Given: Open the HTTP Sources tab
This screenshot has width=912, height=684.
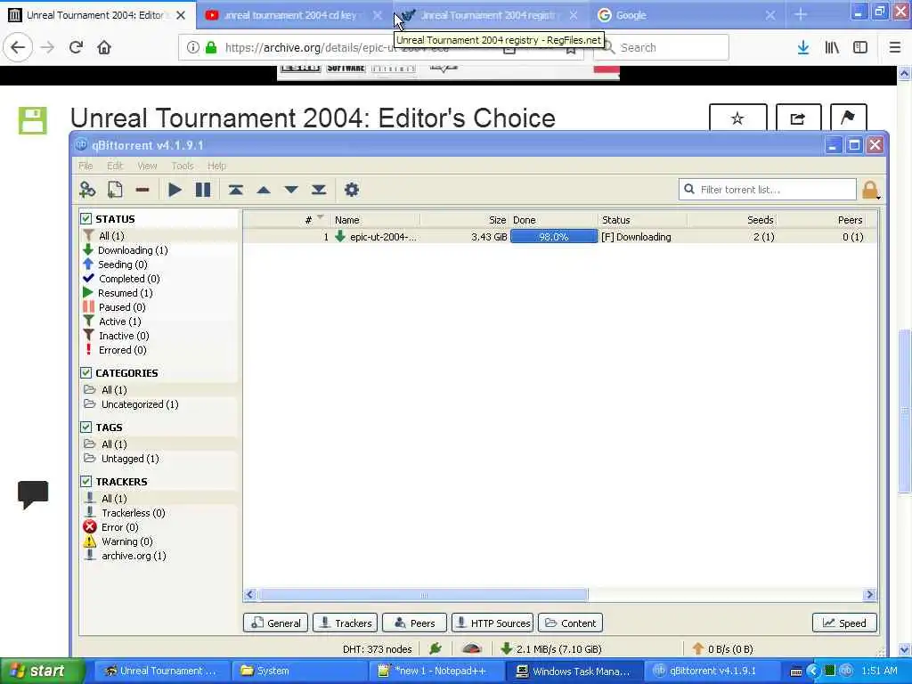Looking at the screenshot, I should coord(493,623).
